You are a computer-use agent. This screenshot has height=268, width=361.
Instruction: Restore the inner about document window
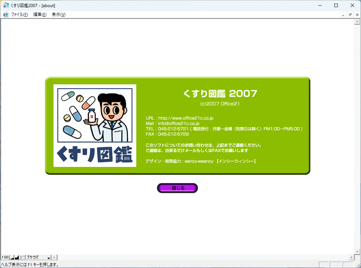click(350, 15)
